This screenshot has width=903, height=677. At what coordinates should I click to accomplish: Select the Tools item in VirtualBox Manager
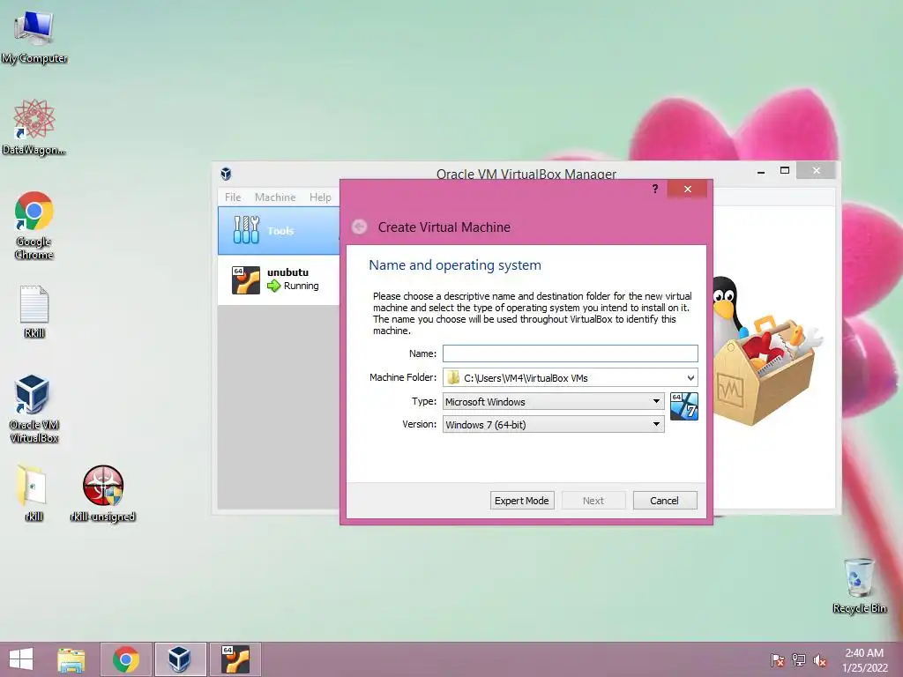pyautogui.click(x=279, y=231)
